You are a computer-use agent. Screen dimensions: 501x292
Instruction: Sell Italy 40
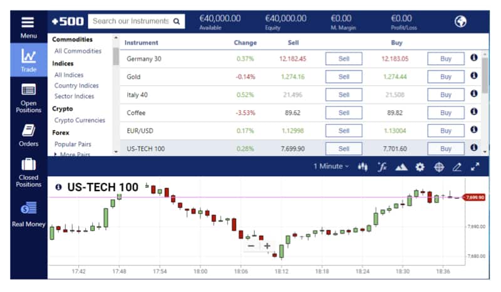344,95
